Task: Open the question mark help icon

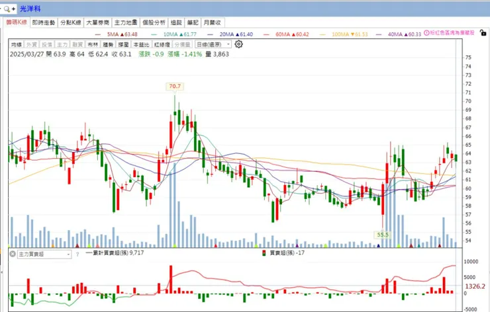Action: (x=77, y=254)
